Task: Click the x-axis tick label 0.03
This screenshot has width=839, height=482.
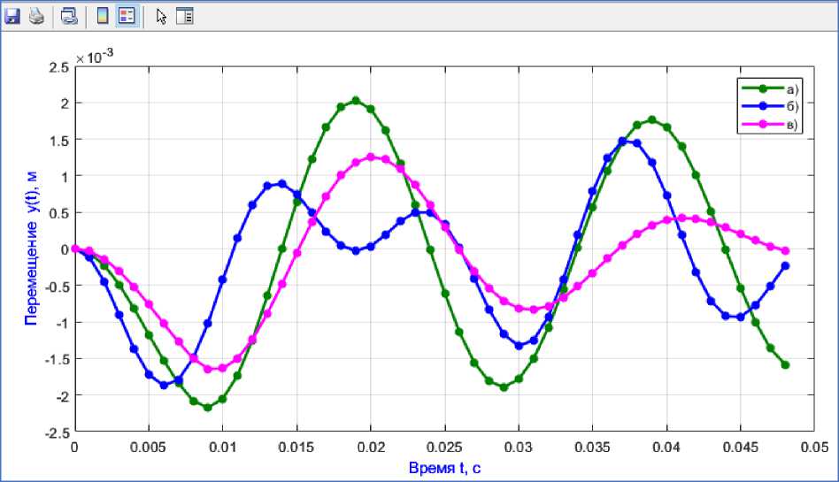Action: point(519,448)
